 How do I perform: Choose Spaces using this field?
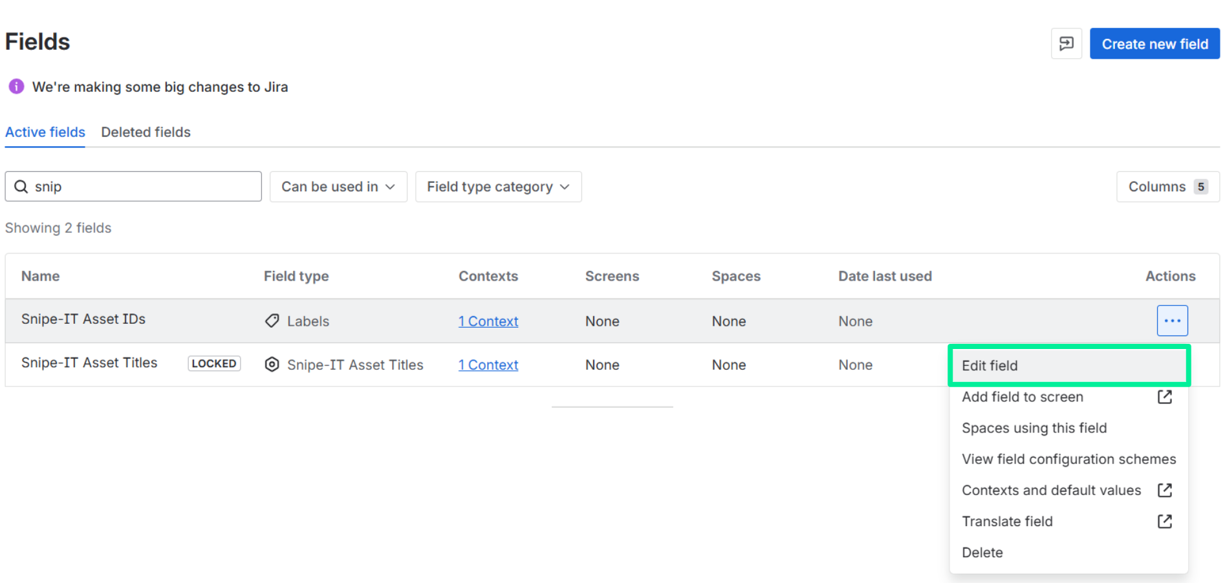1034,428
